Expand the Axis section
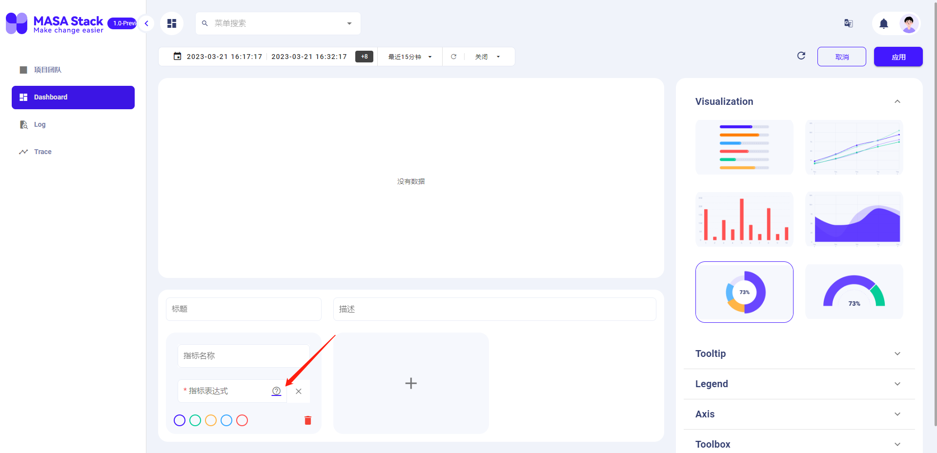The image size is (937, 453). point(799,414)
